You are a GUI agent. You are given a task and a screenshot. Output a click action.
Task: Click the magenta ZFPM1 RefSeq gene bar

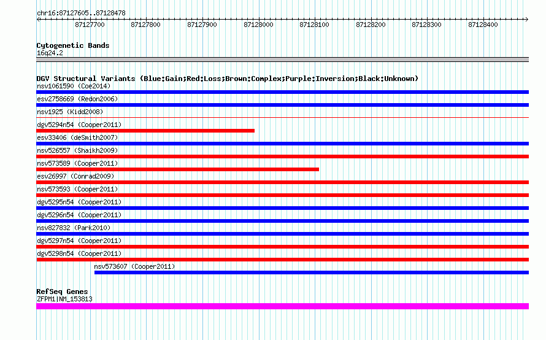click(x=282, y=306)
